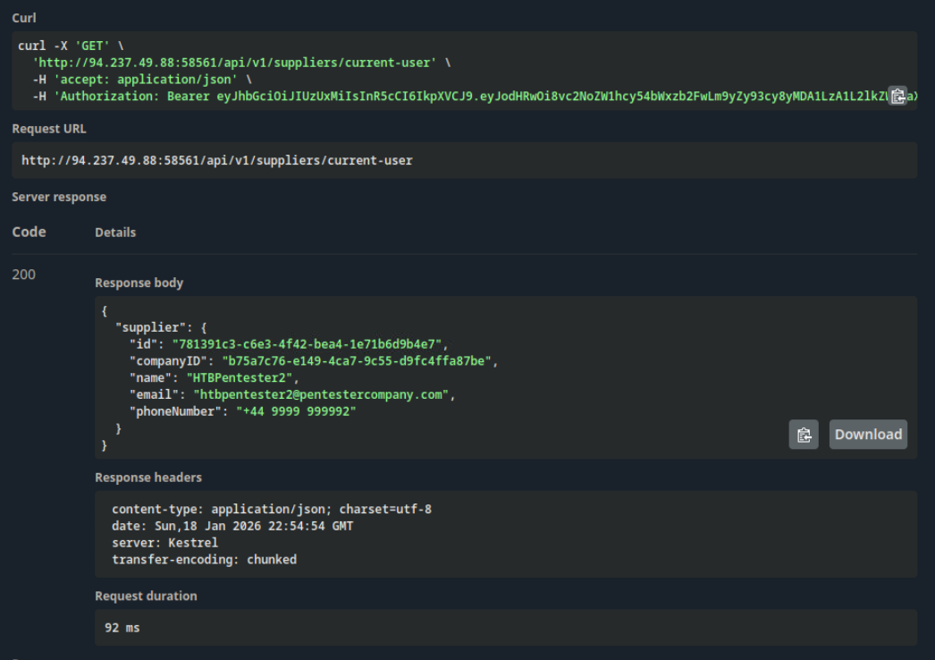935x660 pixels.
Task: Click the copy icon in the Curl box
Action: click(897, 97)
